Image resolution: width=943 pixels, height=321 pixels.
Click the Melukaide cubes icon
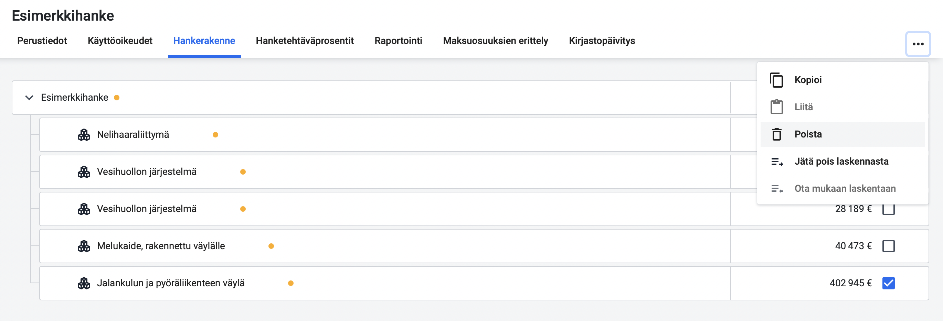[84, 246]
